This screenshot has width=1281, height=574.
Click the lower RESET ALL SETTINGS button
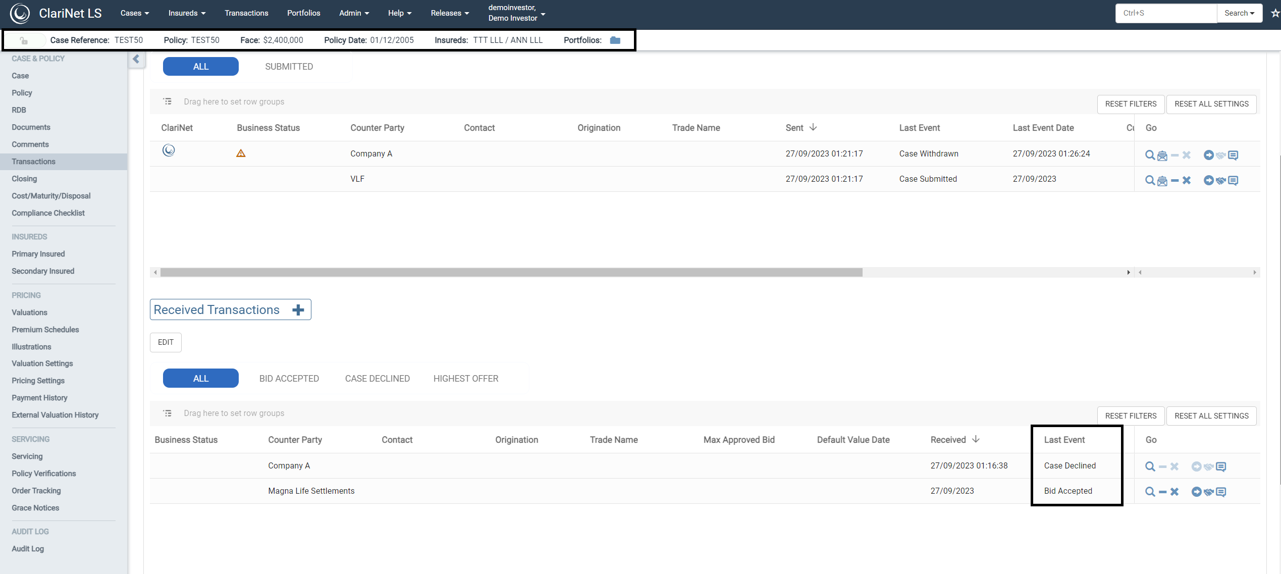[1211, 416]
